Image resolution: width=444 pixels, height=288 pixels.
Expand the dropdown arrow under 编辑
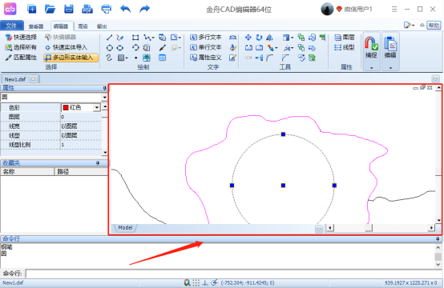click(x=390, y=68)
